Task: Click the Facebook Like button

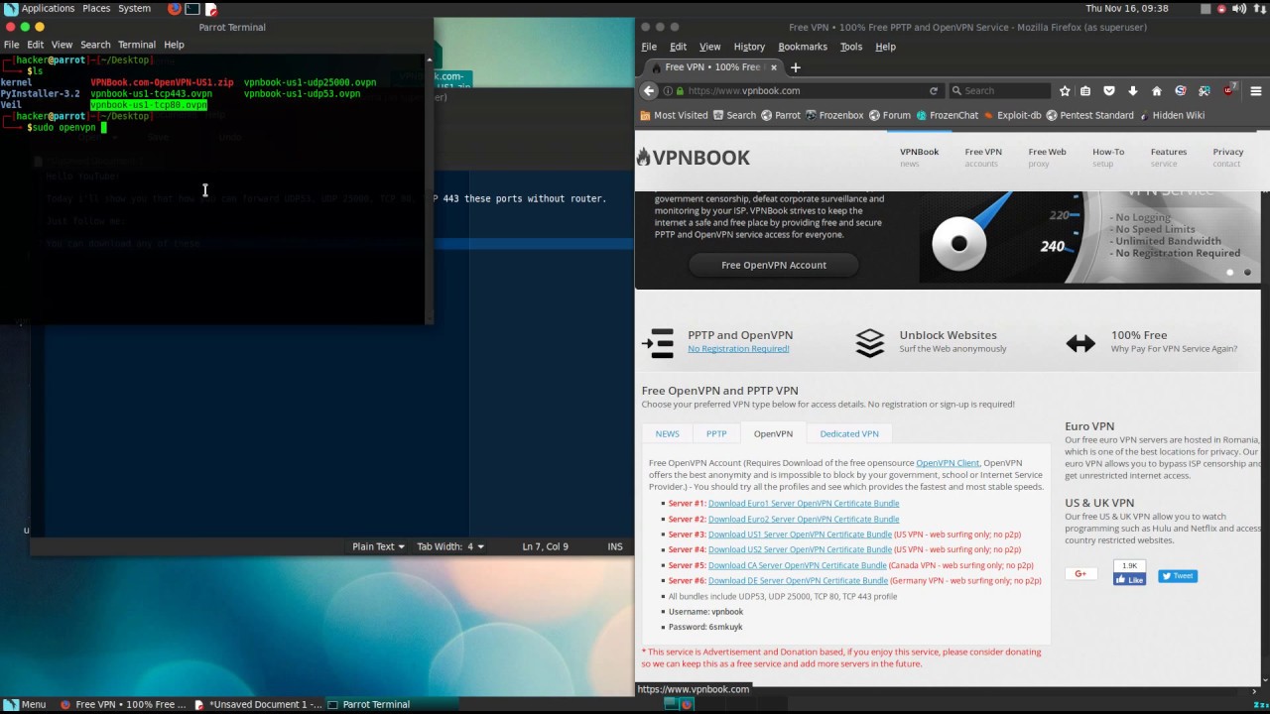Action: coord(1129,579)
